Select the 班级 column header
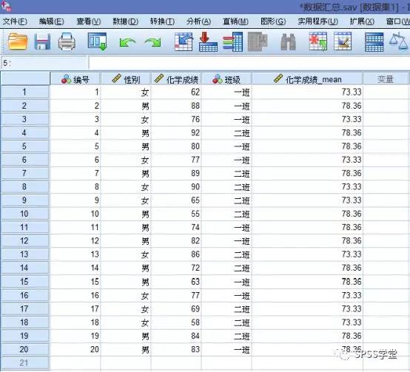410x372 pixels. (x=226, y=79)
